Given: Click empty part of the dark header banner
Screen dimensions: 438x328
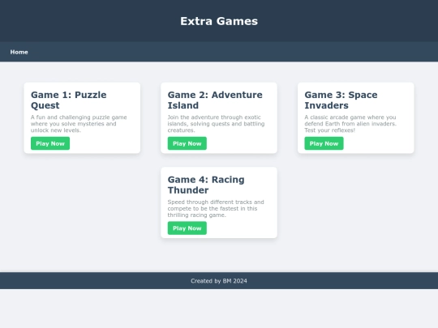Looking at the screenshot, I should click(x=84, y=21).
